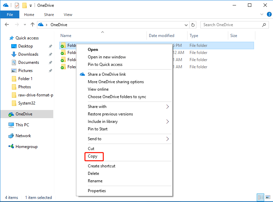The image size is (273, 202).
Task: Open the Recent locations dropdown arrow
Action: tap(25, 25)
